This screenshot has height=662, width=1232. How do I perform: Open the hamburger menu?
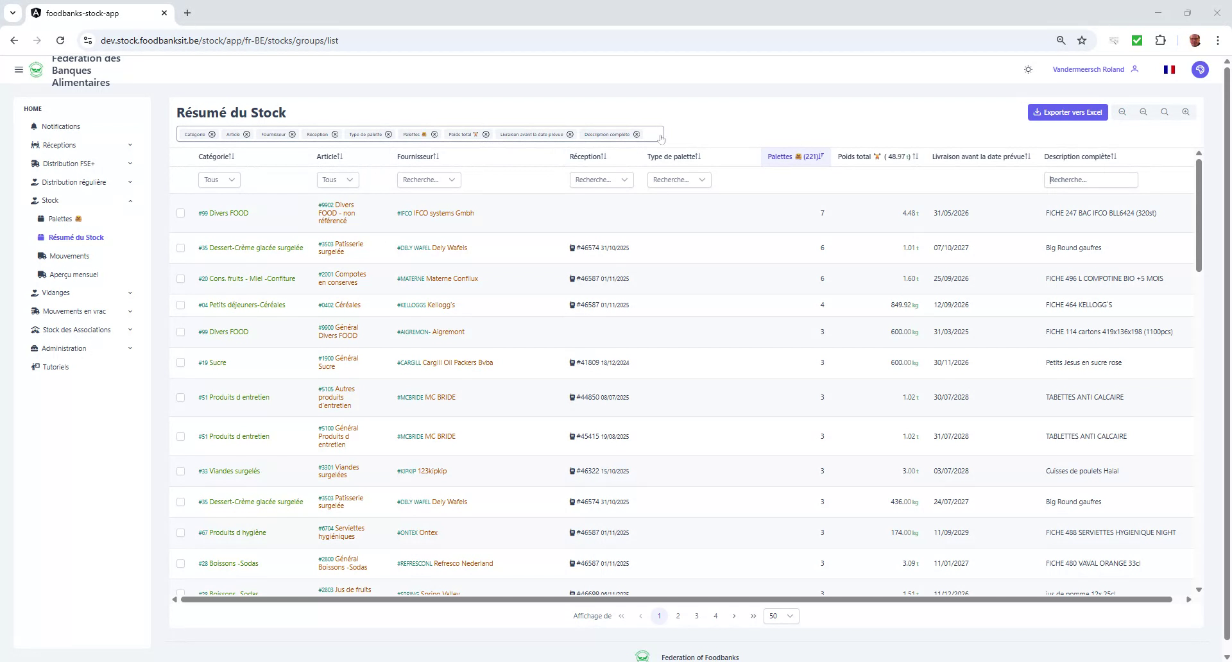pos(19,69)
